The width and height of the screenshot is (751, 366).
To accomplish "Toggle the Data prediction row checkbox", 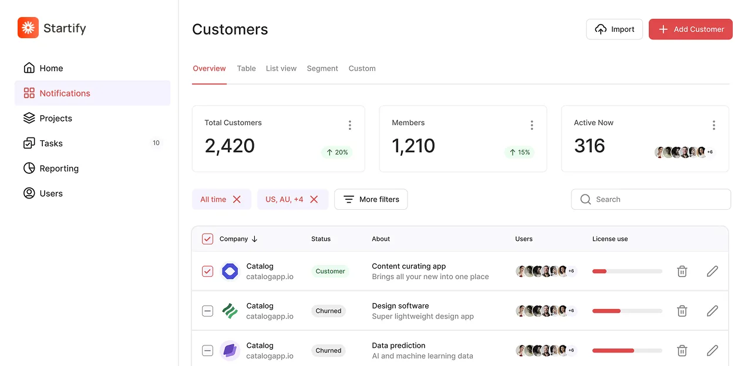I will click(x=207, y=351).
